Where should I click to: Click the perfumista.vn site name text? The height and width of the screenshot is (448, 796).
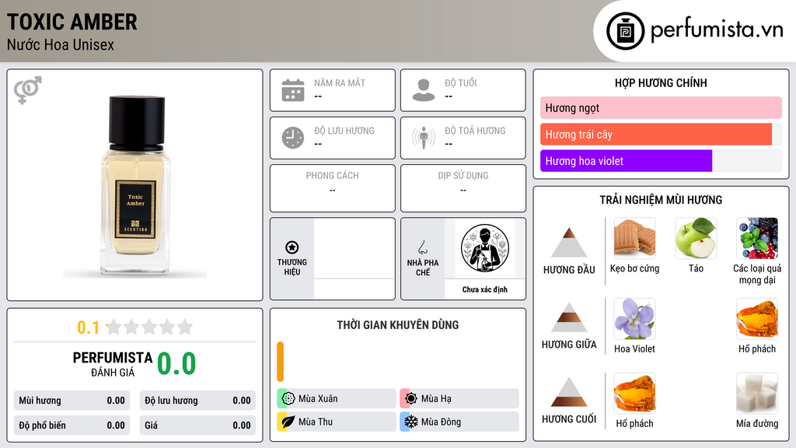coord(717,30)
